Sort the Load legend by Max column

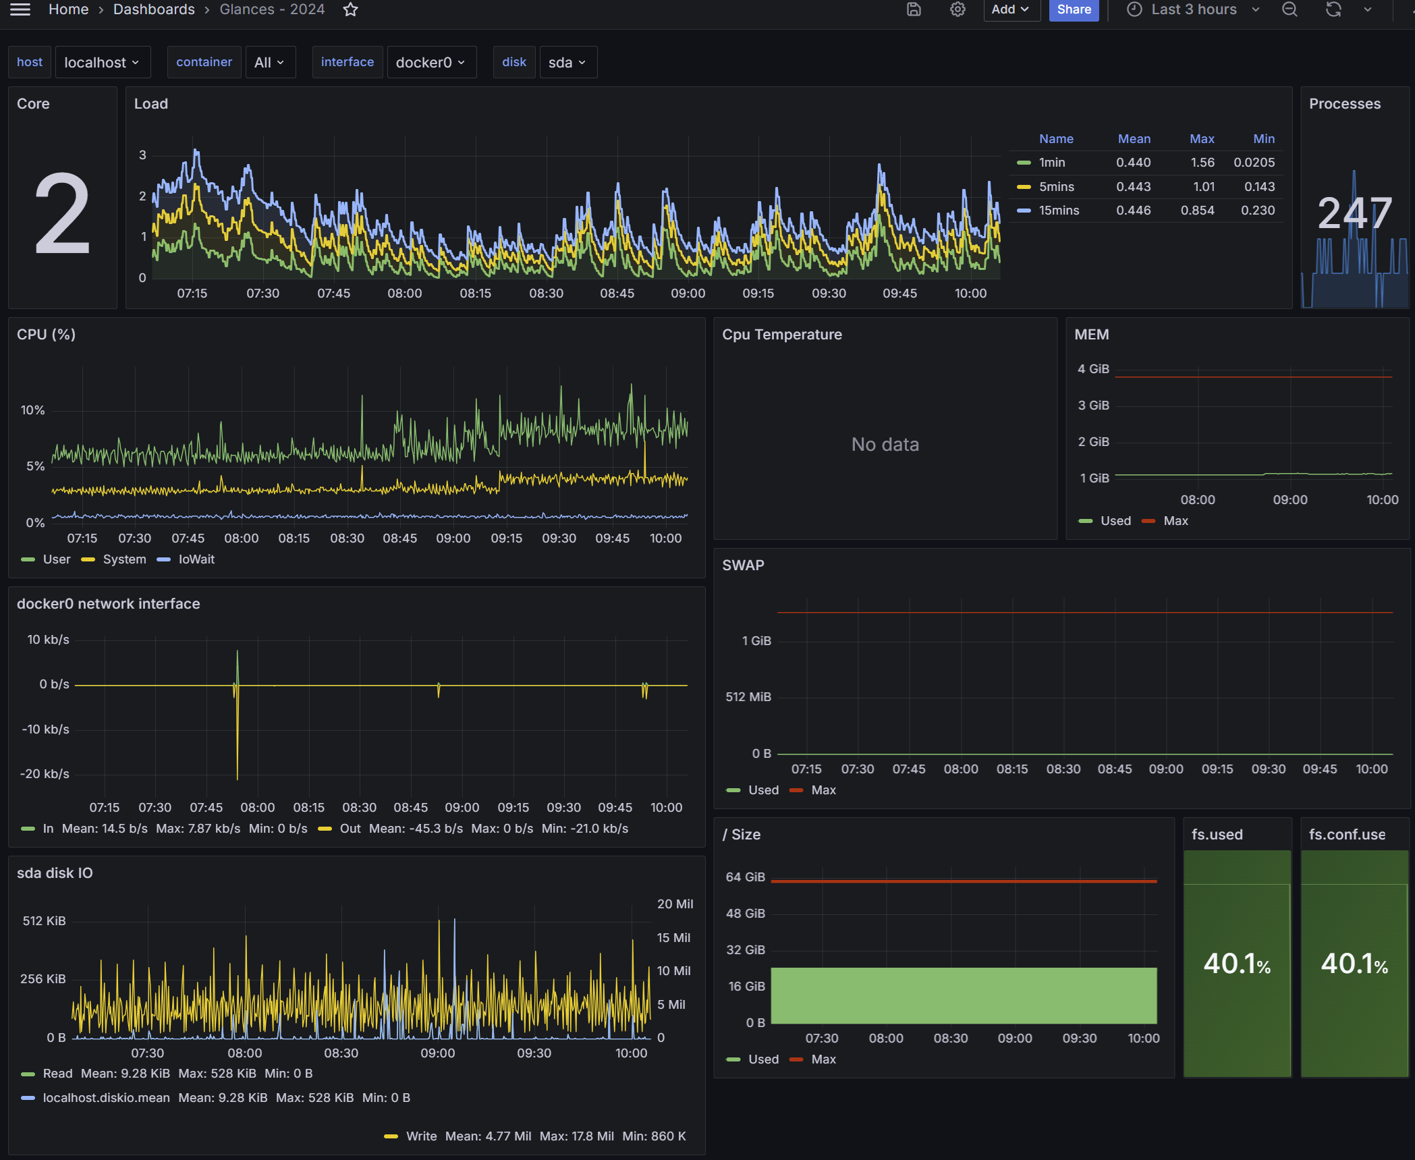pos(1201,139)
